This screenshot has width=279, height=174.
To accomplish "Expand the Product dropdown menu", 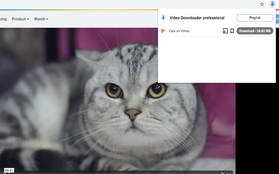I will pyautogui.click(x=20, y=19).
